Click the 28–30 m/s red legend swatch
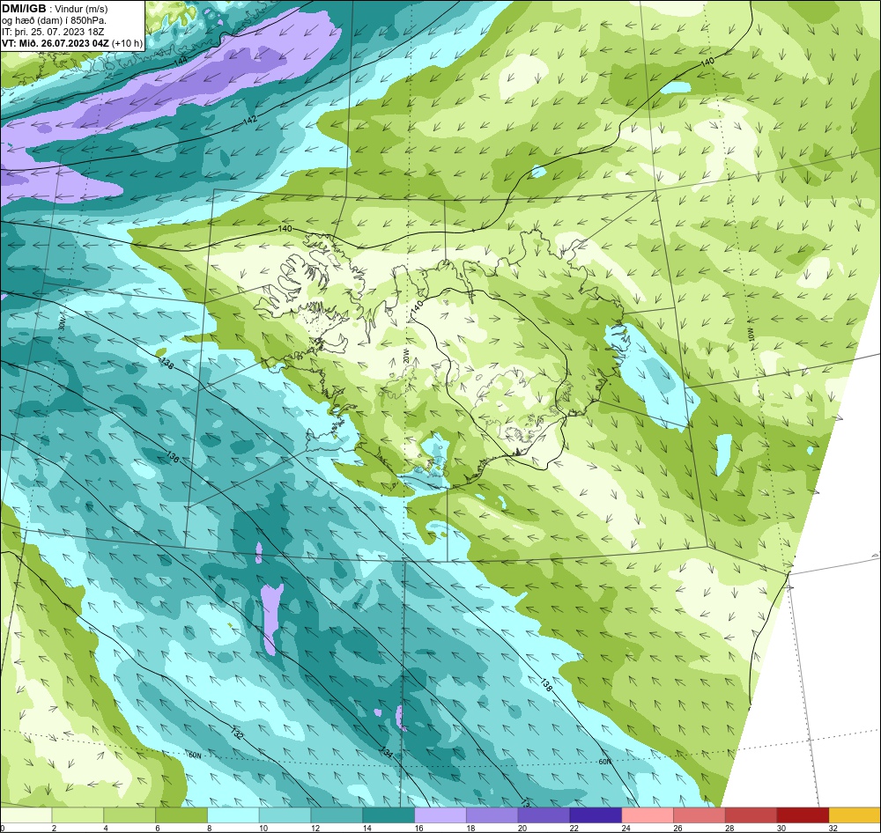Screen dimensions: 881x833 751,815
